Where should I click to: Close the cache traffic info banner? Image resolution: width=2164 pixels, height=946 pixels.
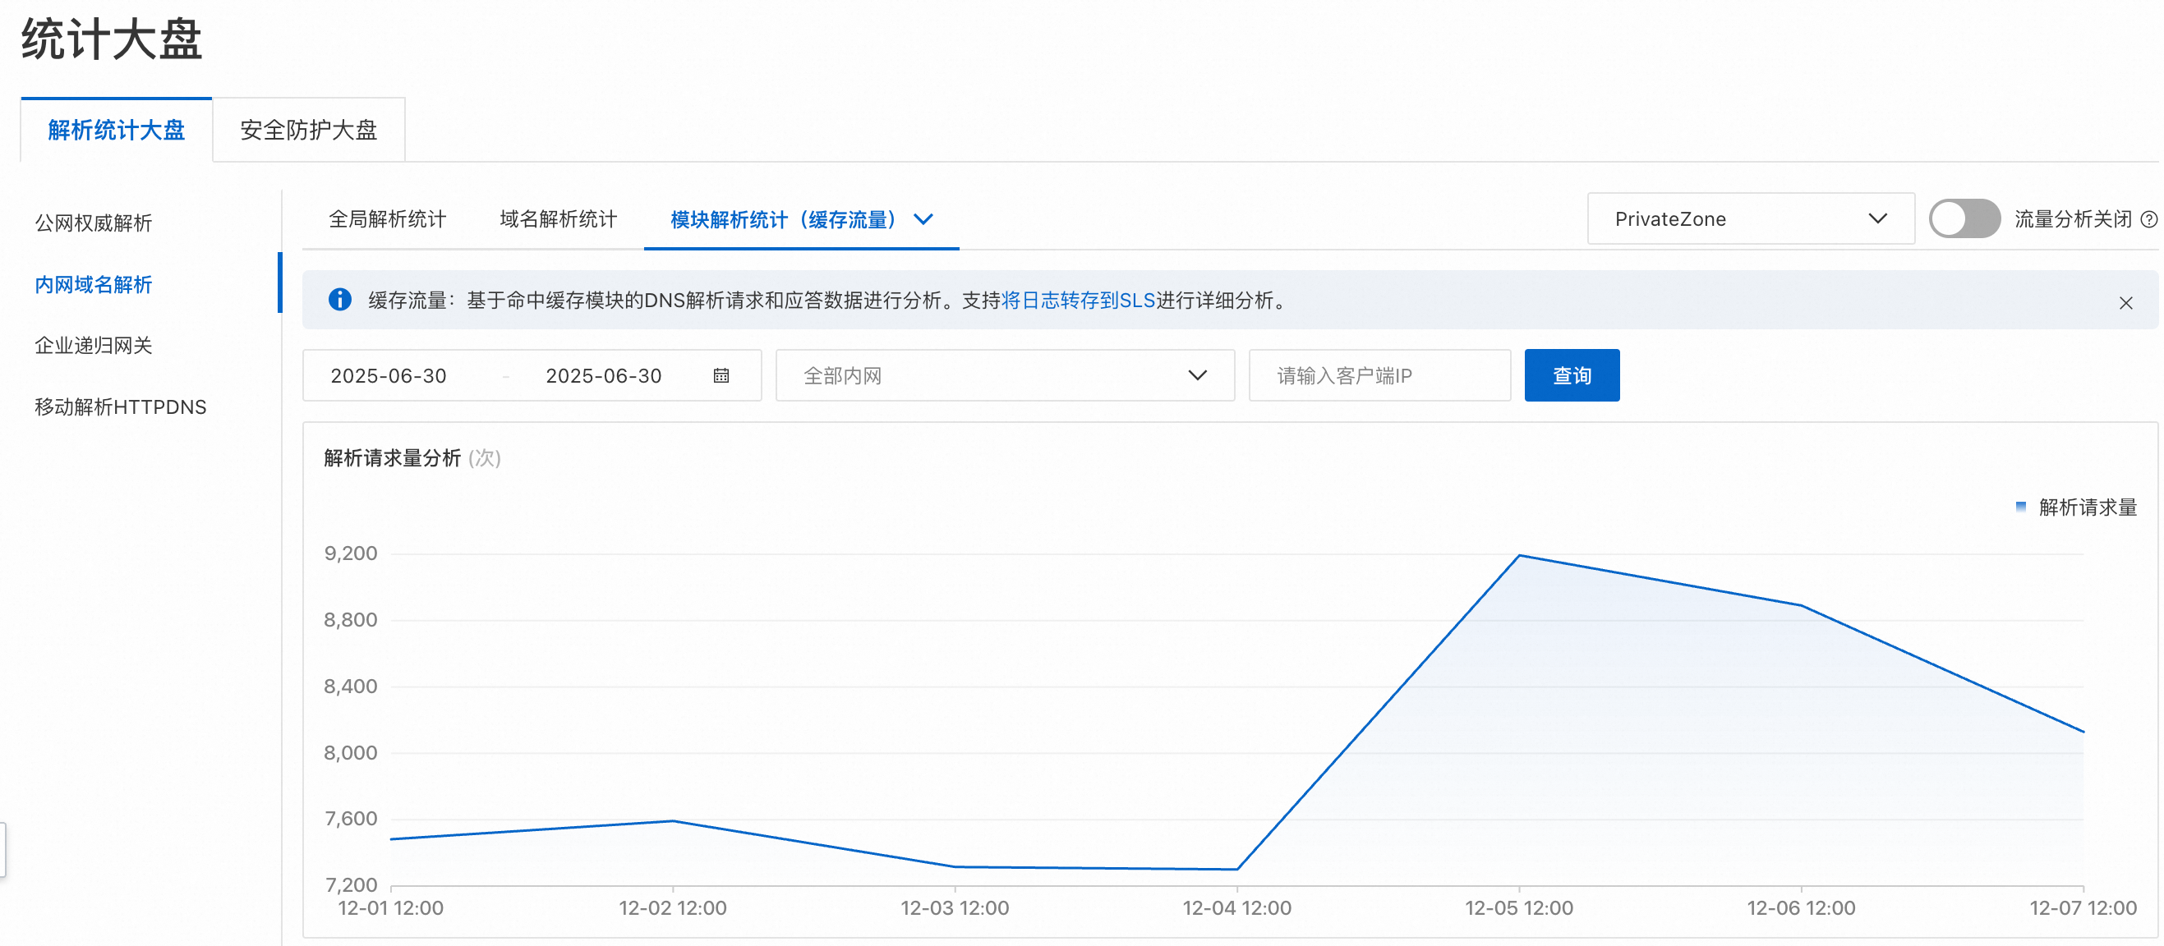[2125, 302]
